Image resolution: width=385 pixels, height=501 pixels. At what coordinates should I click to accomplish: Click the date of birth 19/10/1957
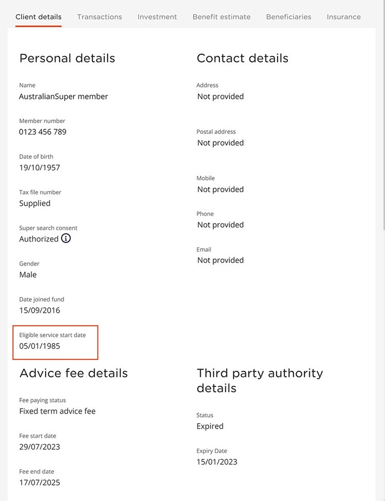coord(40,168)
